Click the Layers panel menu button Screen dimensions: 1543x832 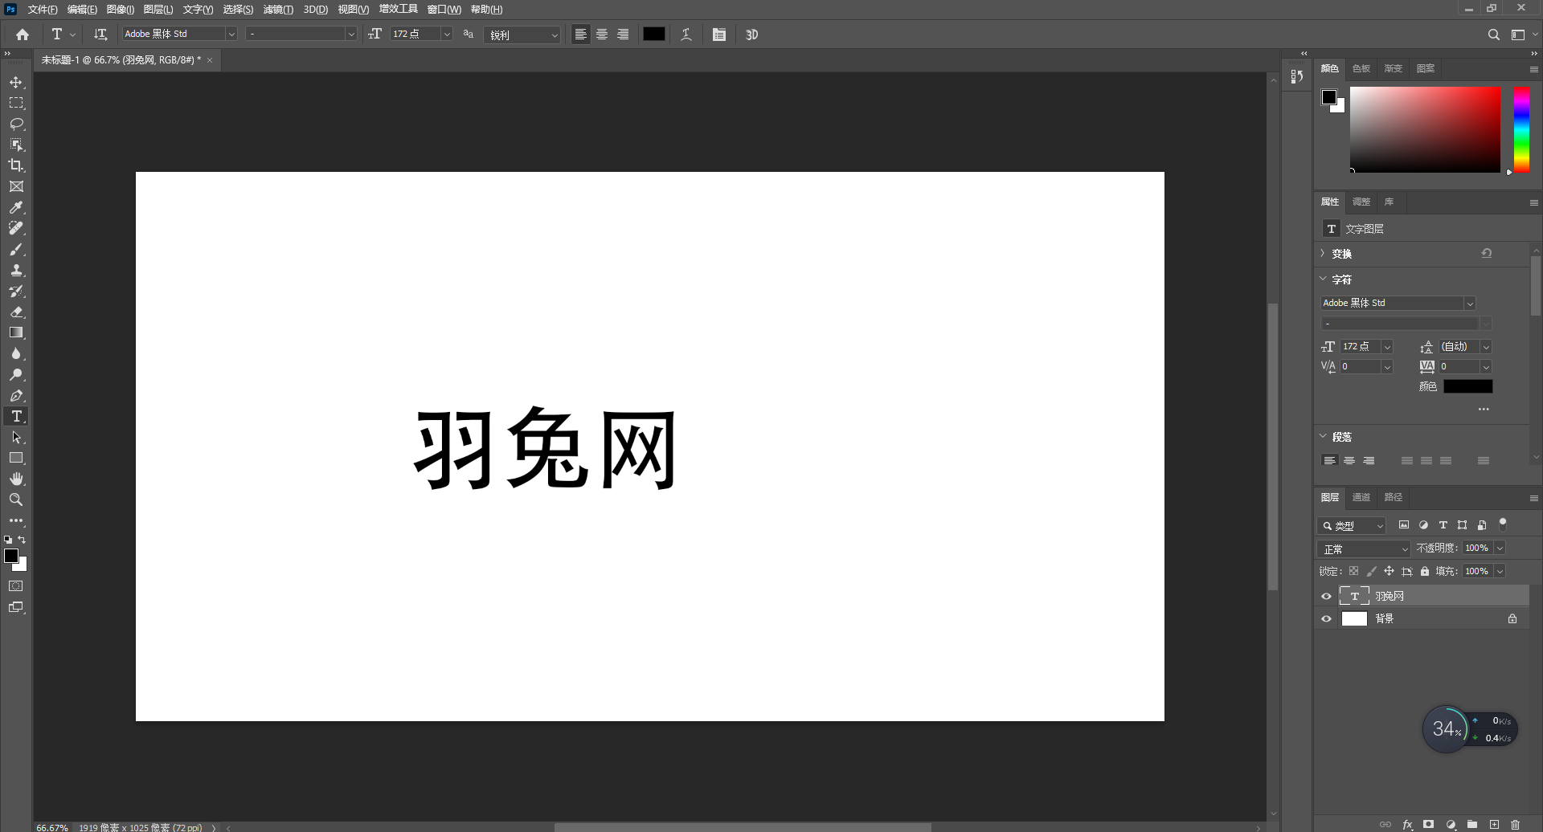tap(1533, 498)
